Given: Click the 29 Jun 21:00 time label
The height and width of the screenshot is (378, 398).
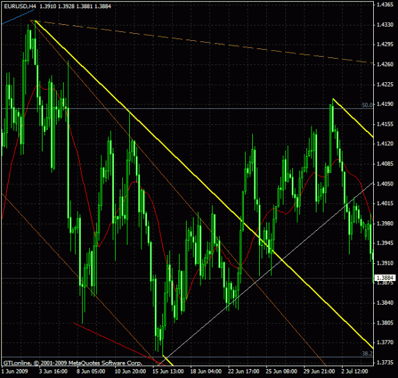Looking at the screenshot, I should (x=319, y=372).
